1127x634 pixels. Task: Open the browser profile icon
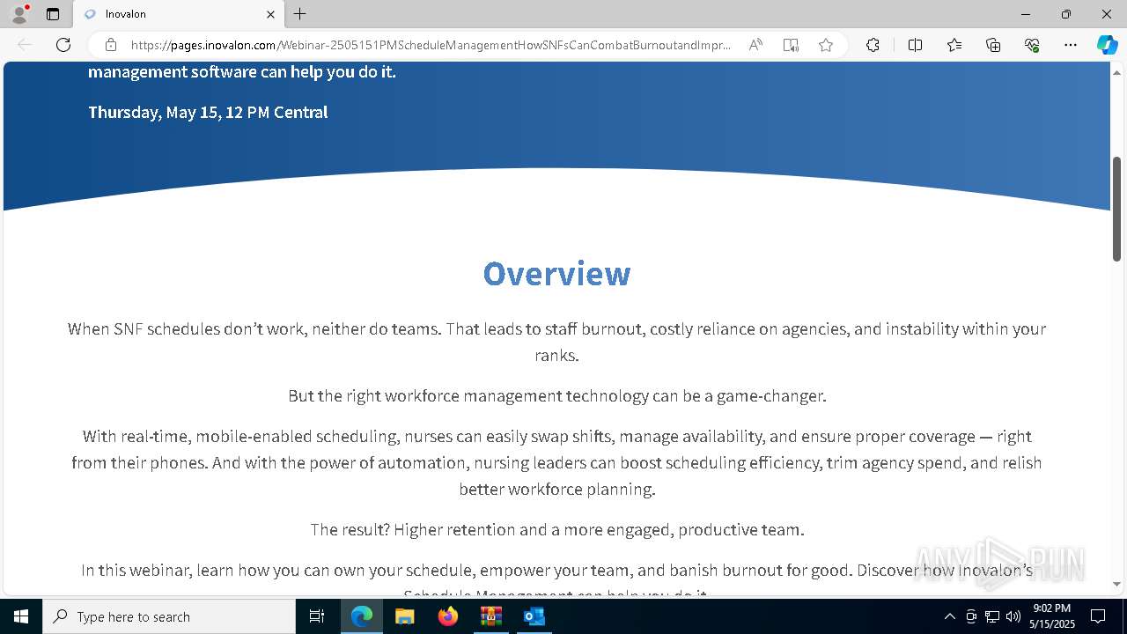[19, 14]
